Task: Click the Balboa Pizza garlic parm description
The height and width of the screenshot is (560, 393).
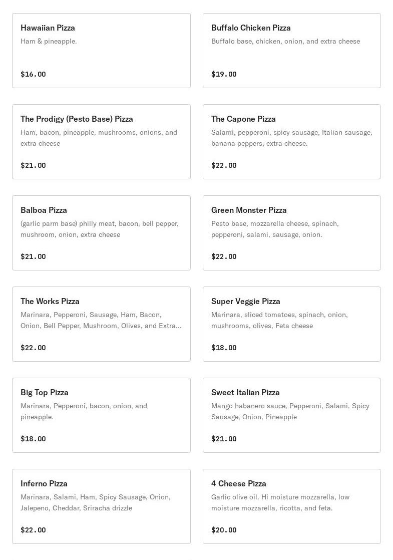Action: click(100, 229)
